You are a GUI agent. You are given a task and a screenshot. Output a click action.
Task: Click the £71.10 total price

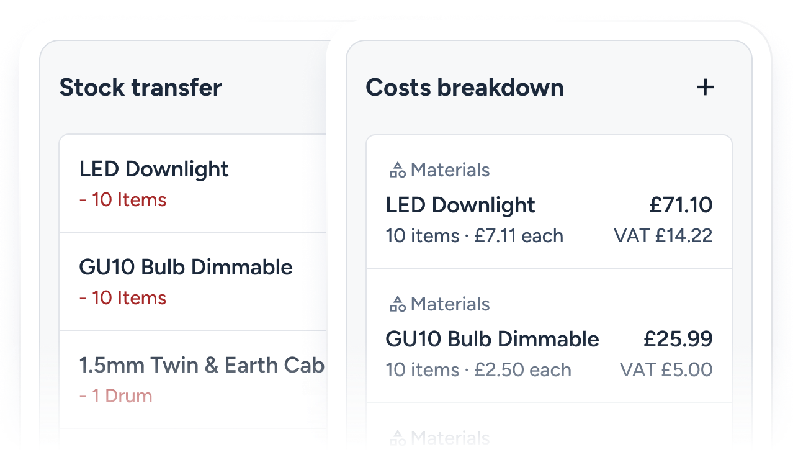pyautogui.click(x=681, y=205)
